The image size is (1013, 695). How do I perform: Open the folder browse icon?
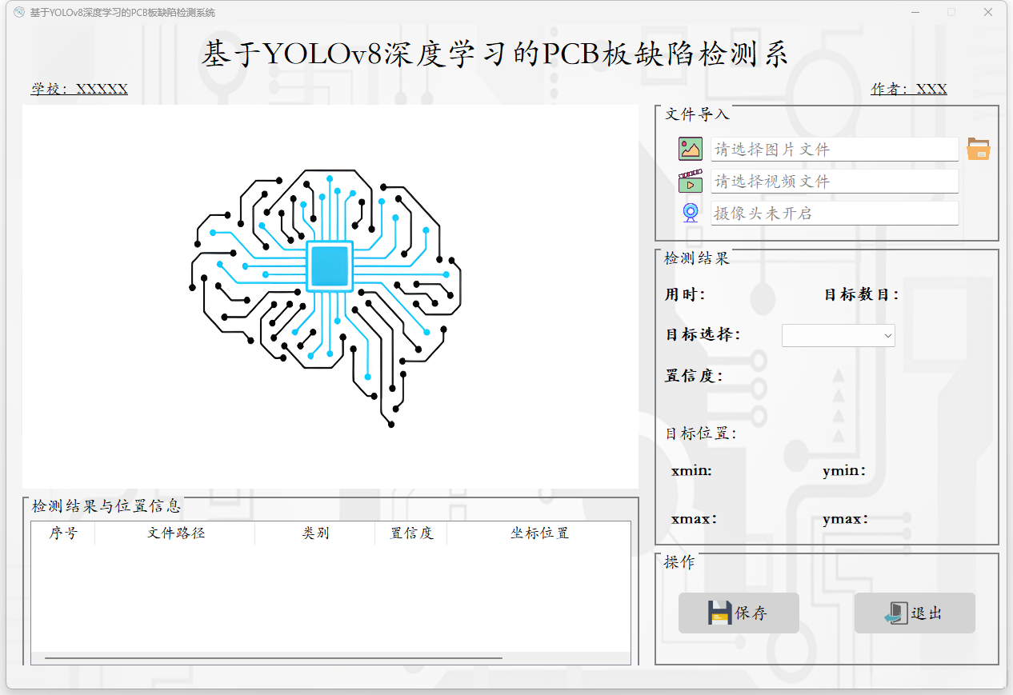[x=978, y=148]
